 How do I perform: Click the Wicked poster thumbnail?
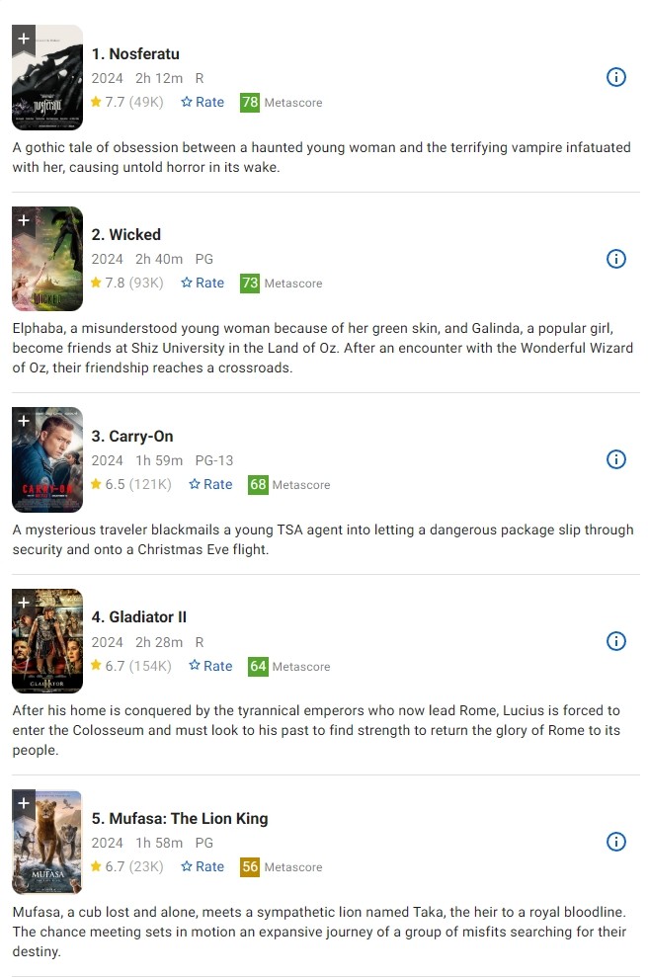[x=47, y=259]
